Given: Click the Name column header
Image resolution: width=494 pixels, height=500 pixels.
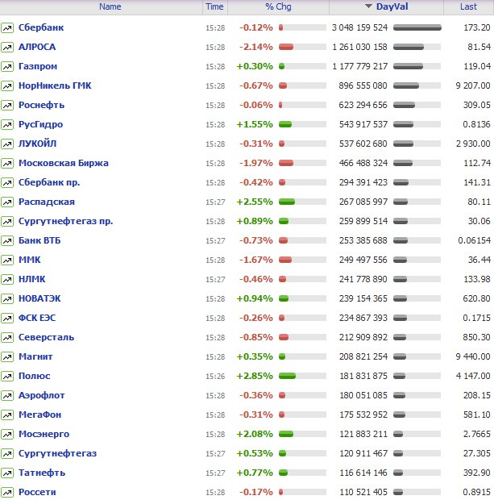Looking at the screenshot, I should pyautogui.click(x=110, y=6).
